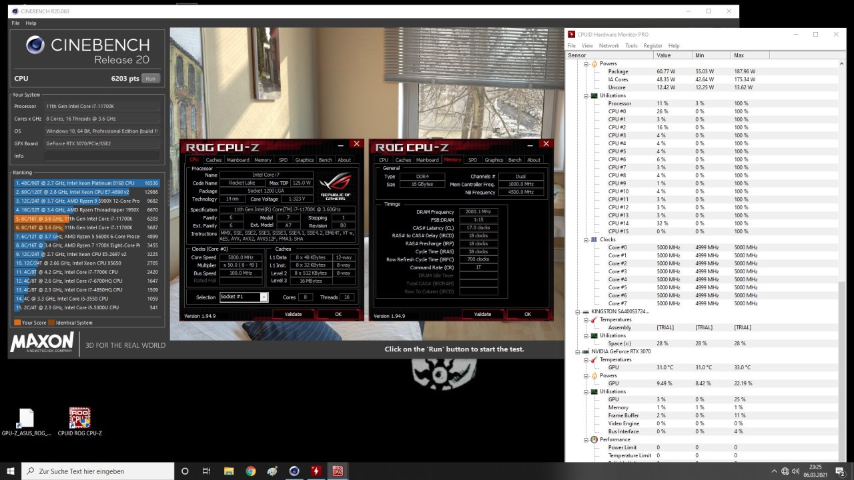Screen dimensions: 854x480
Task: Click the empty Info field in Cinebench
Action: click(x=103, y=156)
